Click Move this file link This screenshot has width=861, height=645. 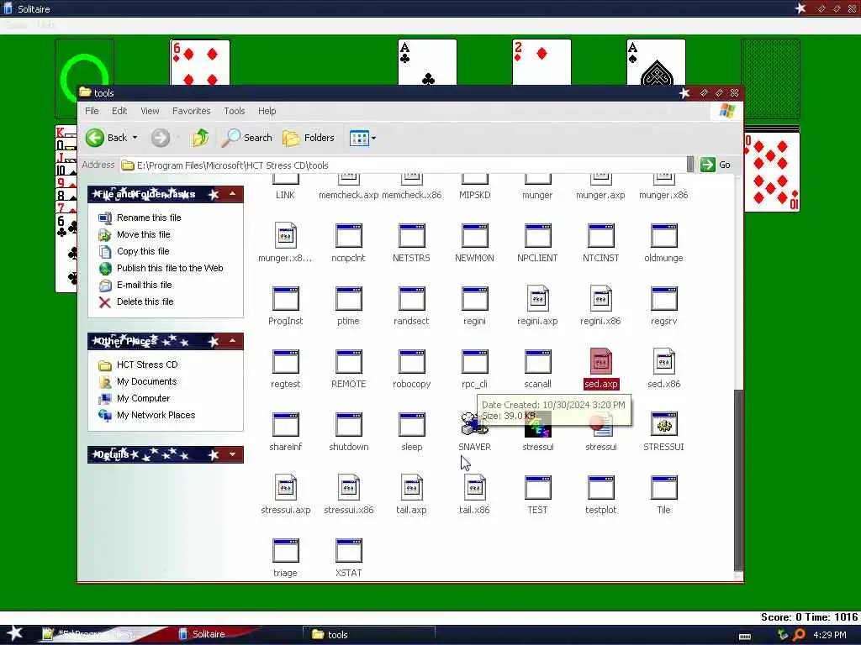click(x=143, y=234)
